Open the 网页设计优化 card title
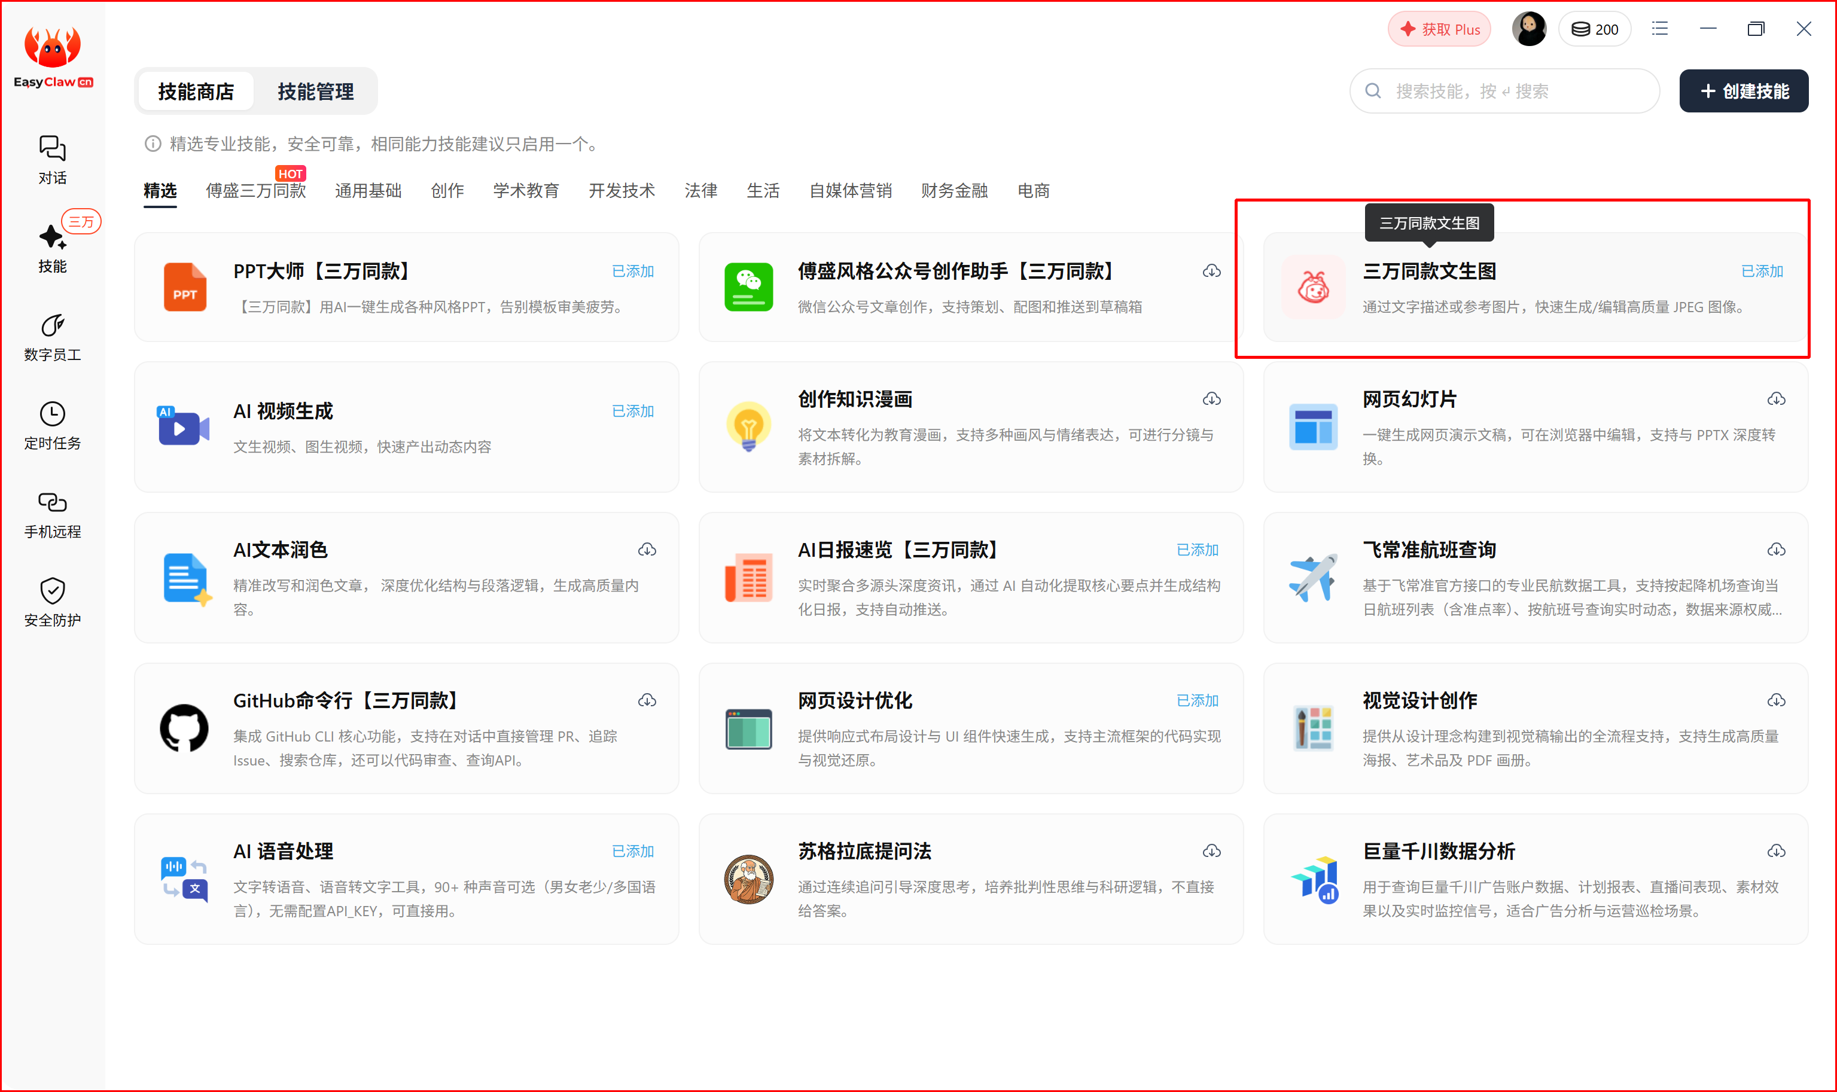 [x=854, y=700]
